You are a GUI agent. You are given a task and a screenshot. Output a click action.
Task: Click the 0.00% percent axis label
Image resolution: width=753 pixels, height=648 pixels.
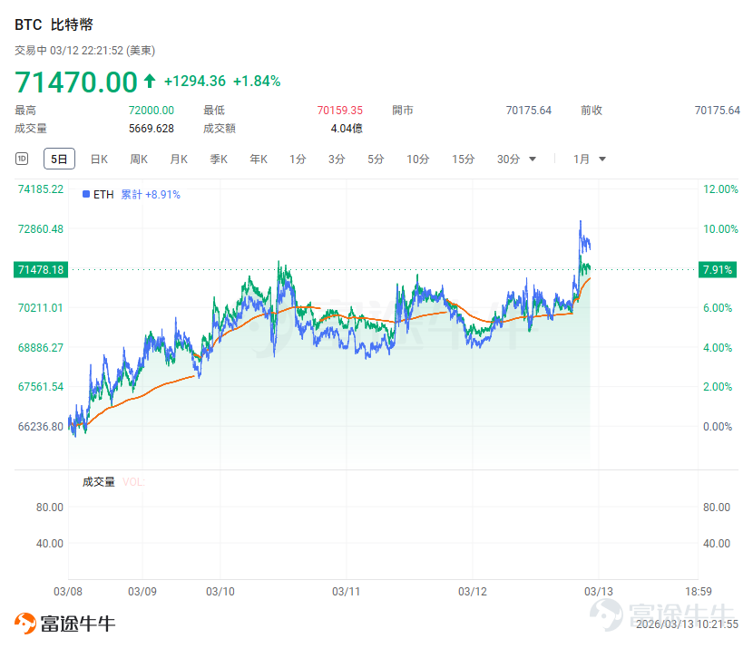click(x=718, y=426)
